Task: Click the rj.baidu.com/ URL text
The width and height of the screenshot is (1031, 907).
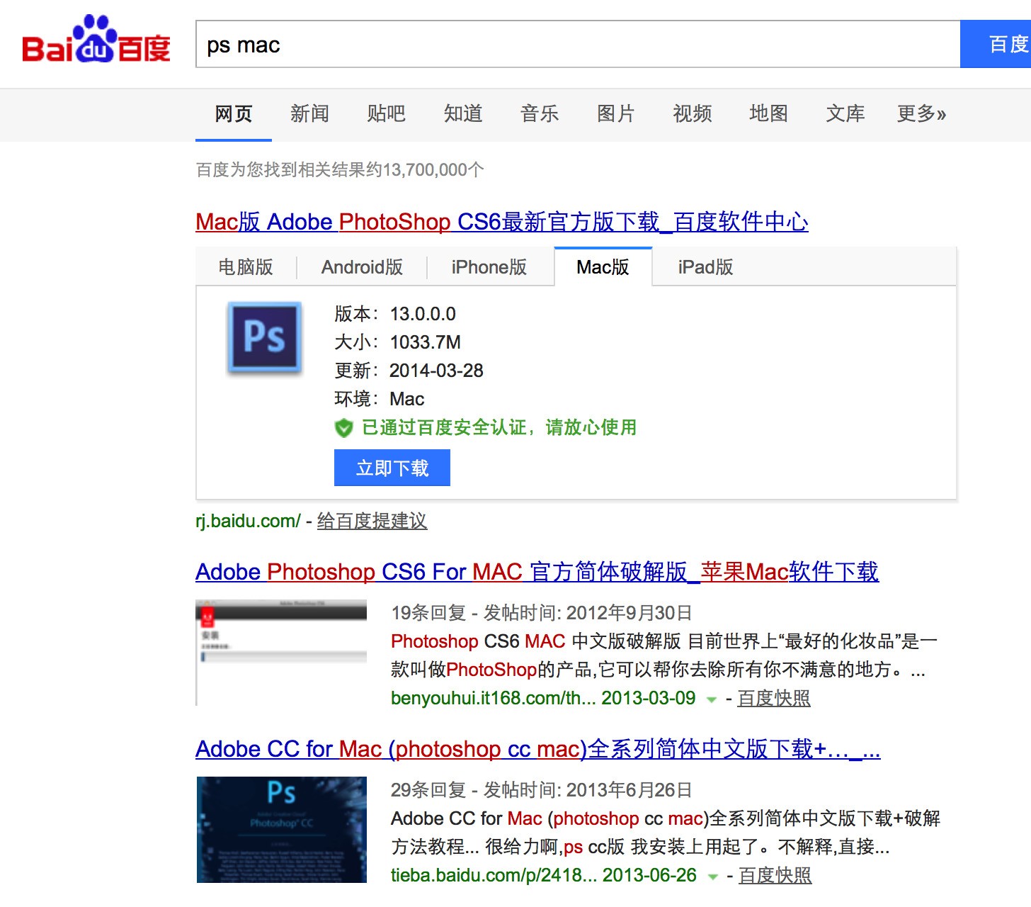Action: click(x=248, y=521)
